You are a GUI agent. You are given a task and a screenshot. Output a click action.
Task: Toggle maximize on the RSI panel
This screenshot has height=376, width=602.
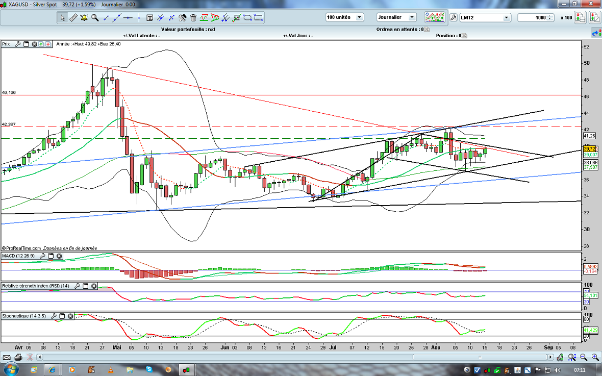click(86, 286)
